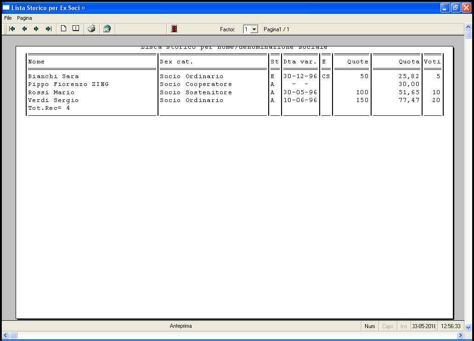Click the Anteprima status bar label

(x=181, y=326)
